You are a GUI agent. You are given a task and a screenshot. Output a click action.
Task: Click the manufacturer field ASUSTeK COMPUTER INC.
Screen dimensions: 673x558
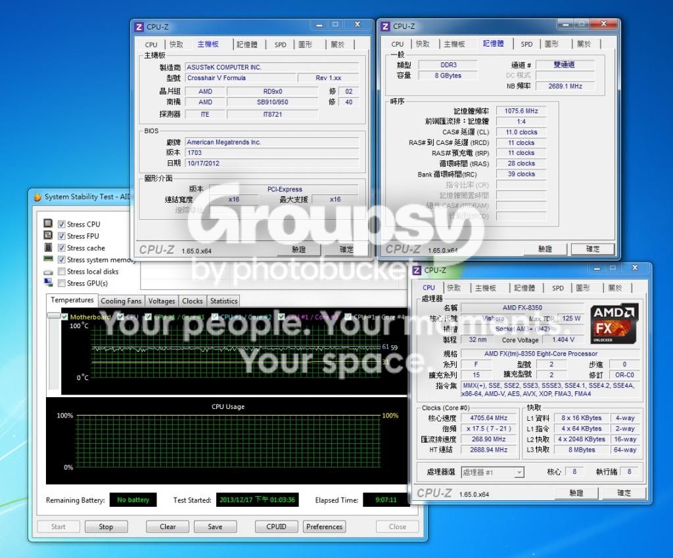click(272, 67)
